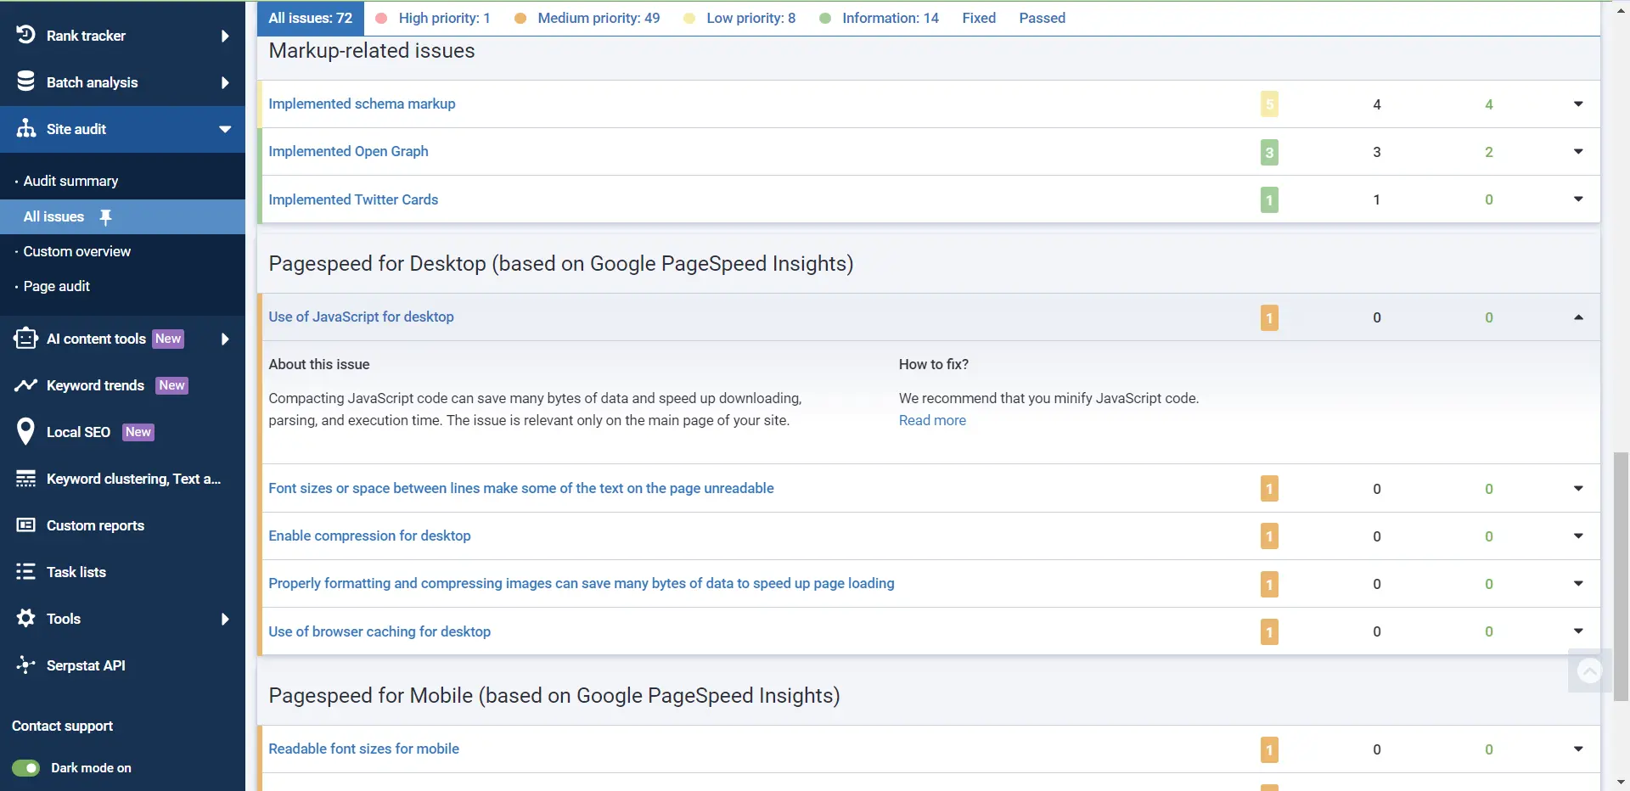Expand the Implemented Open Graph row arrow

(1578, 151)
